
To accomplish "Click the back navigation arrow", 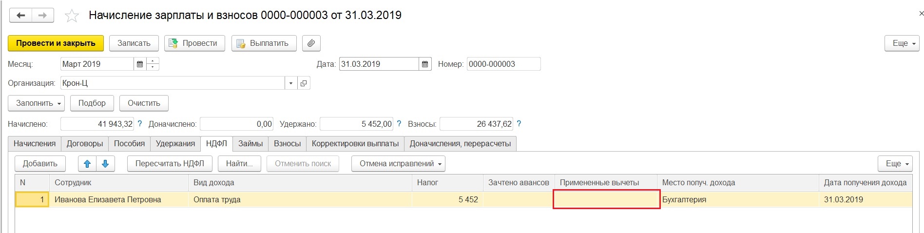I will [21, 16].
